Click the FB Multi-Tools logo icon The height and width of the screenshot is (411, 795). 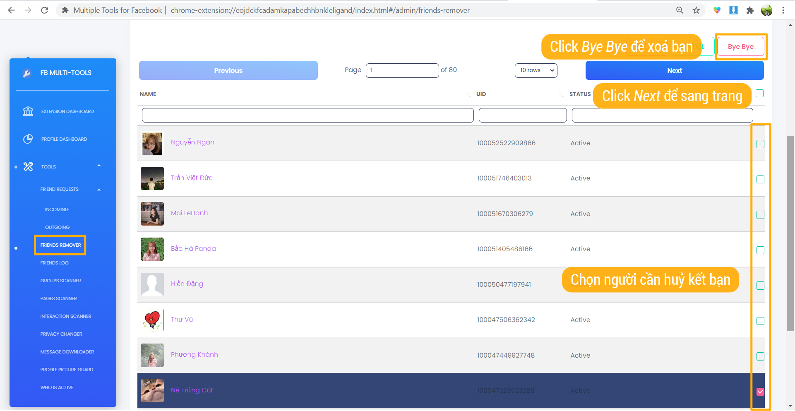[27, 73]
